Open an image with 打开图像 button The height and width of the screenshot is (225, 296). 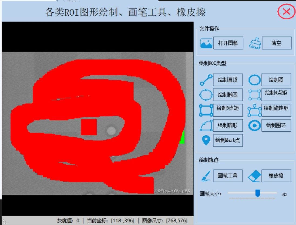point(228,43)
